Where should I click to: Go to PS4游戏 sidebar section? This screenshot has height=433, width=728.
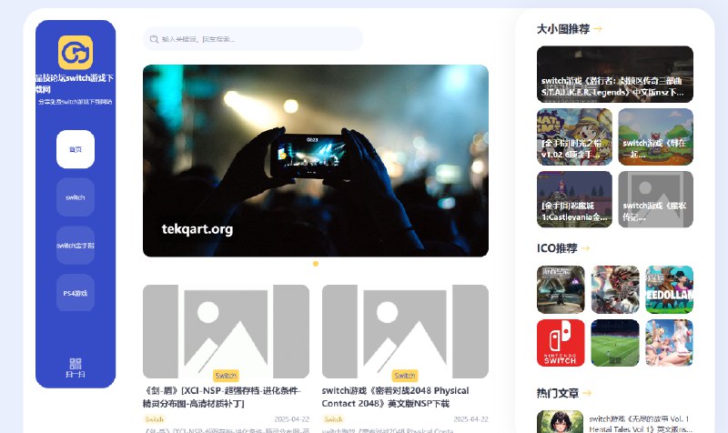pyautogui.click(x=76, y=293)
